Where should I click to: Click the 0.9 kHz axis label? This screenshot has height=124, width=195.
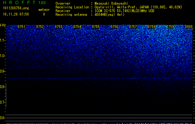pos(2,71)
